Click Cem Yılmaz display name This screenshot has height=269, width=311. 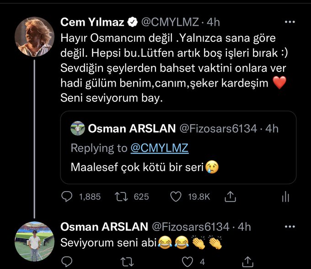click(93, 22)
